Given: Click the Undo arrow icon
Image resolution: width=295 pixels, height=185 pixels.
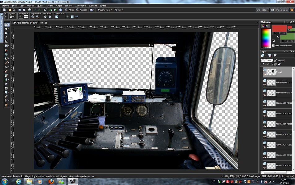Looking at the screenshot, I should [x=35, y=10].
